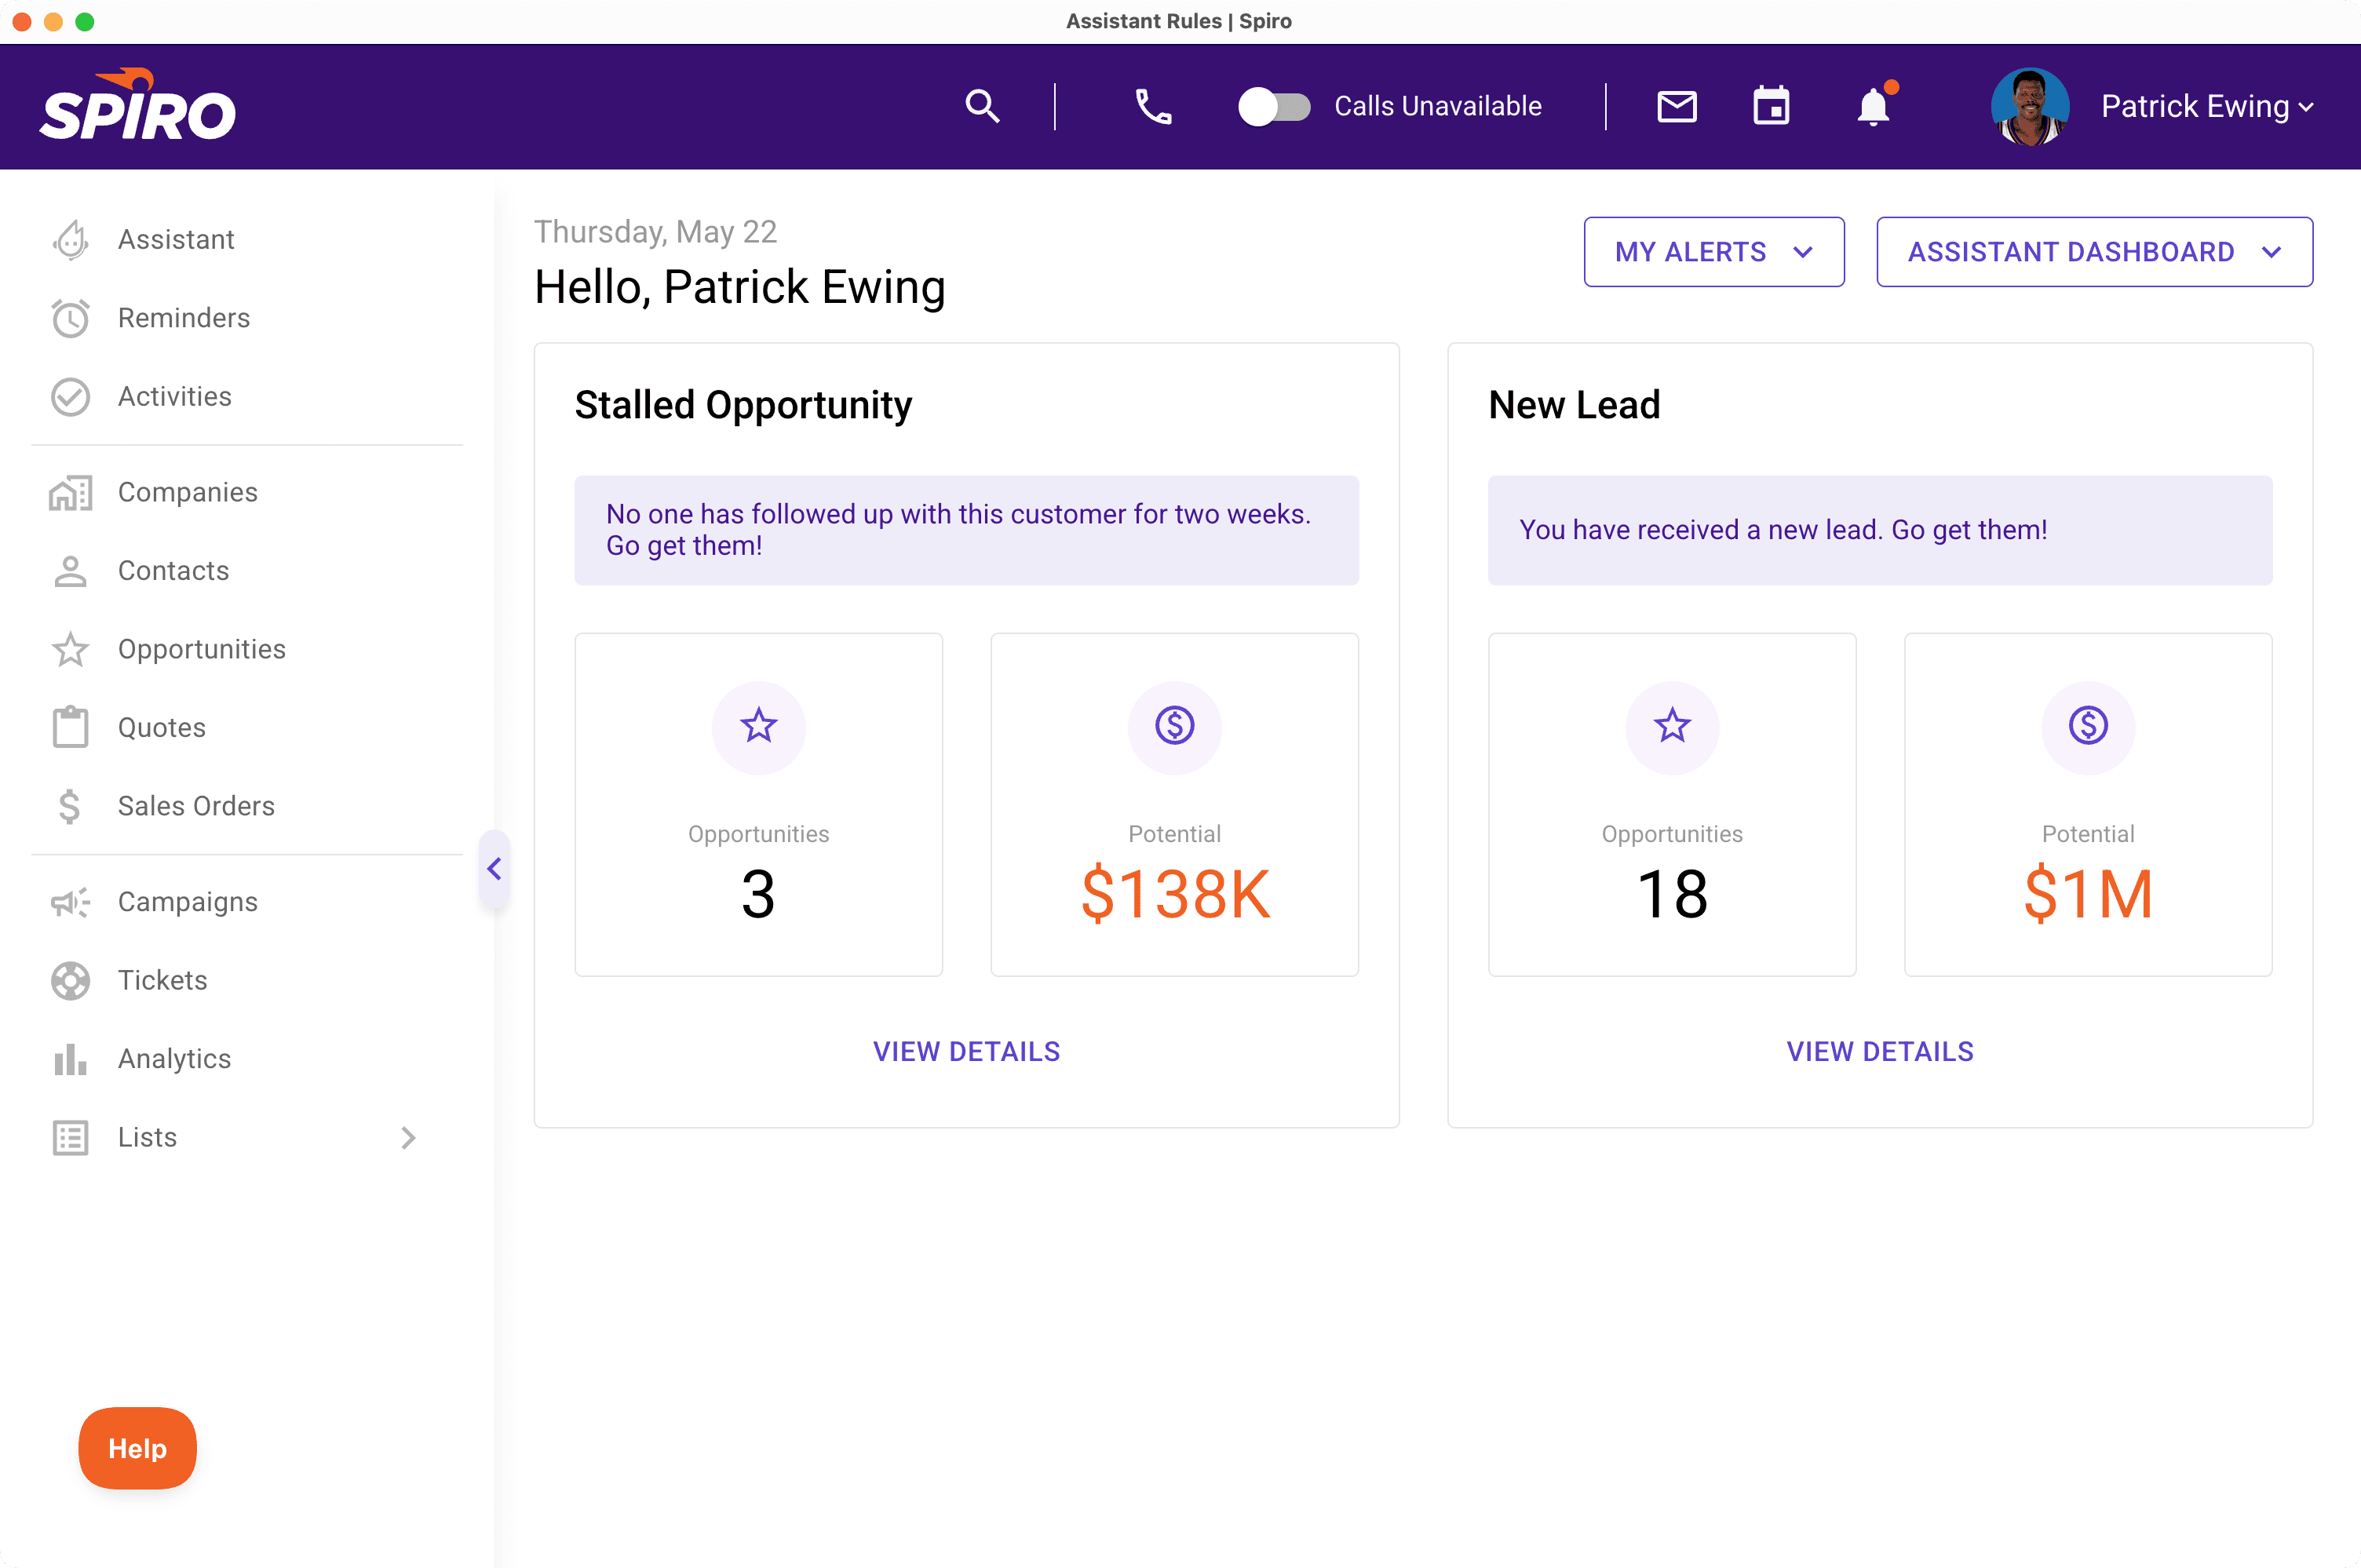Select Assistant in the sidebar

click(x=176, y=240)
